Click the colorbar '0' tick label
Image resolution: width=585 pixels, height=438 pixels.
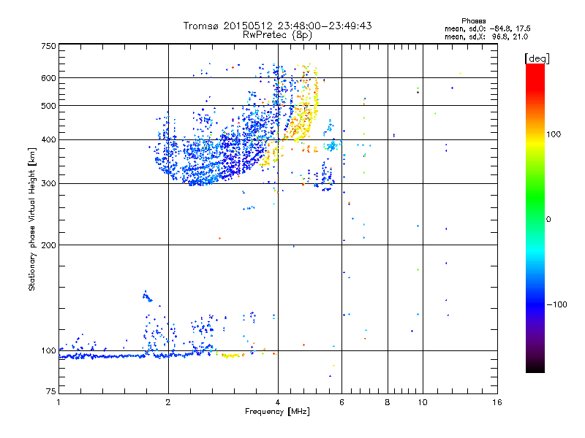pos(548,220)
